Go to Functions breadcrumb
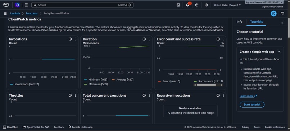 click(x=32, y=14)
